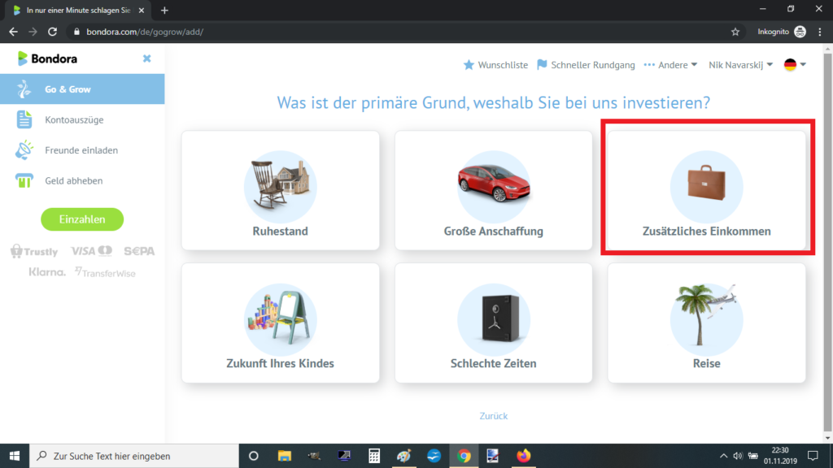The image size is (833, 468).
Task: Open the Go & Grow sidebar item
Action: click(82, 89)
